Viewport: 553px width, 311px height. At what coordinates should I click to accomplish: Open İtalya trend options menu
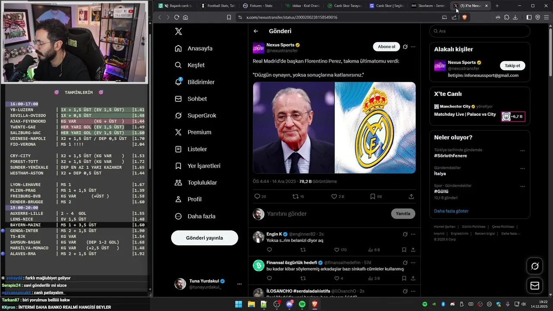coord(522,168)
